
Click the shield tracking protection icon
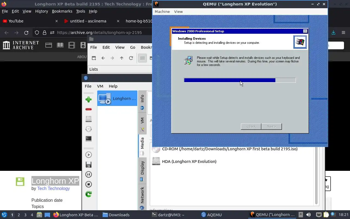pos(37,33)
